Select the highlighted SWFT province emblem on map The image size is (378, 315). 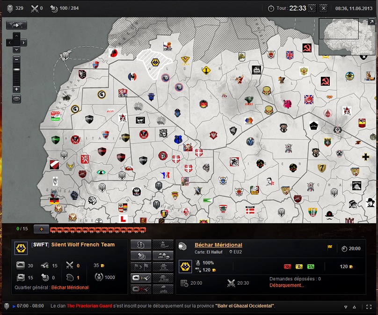tap(155, 62)
